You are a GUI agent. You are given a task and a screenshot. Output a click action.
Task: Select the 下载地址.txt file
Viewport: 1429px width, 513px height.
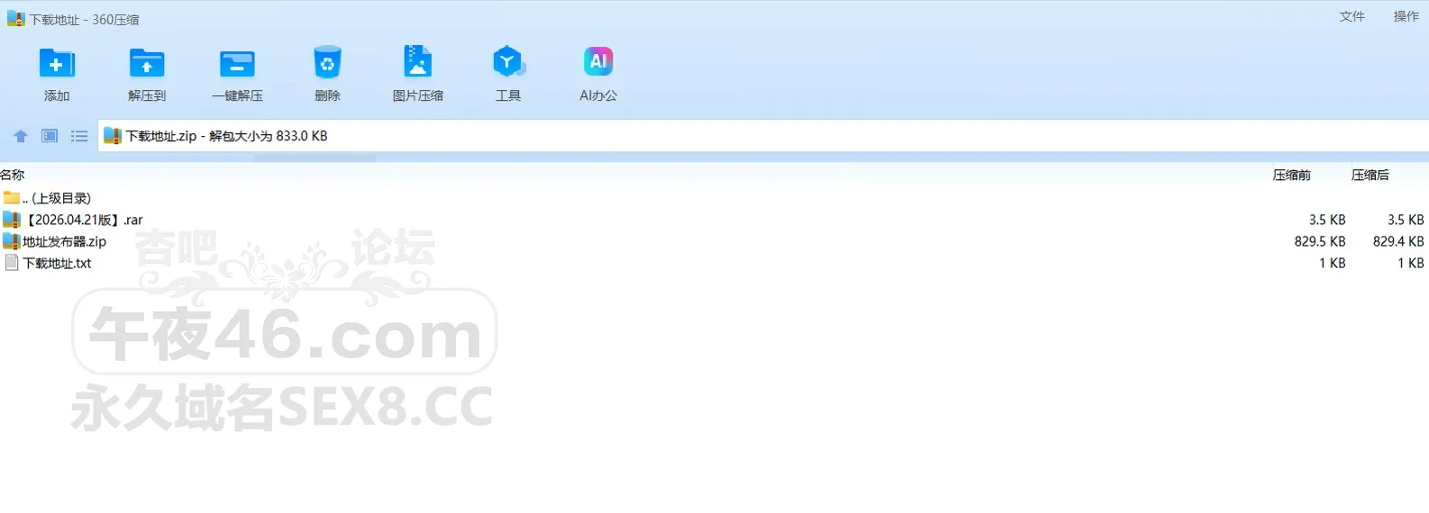(x=714, y=263)
